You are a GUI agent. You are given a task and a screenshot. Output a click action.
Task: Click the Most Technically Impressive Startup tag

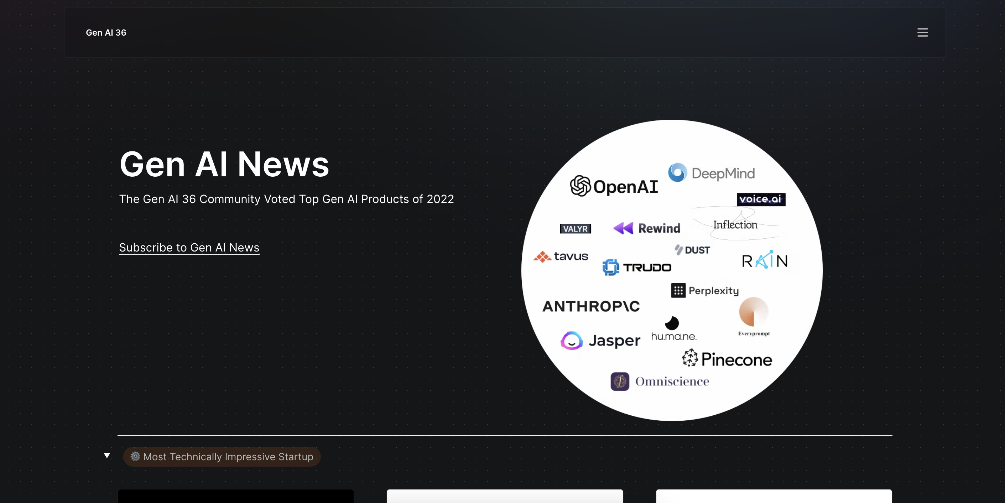222,457
